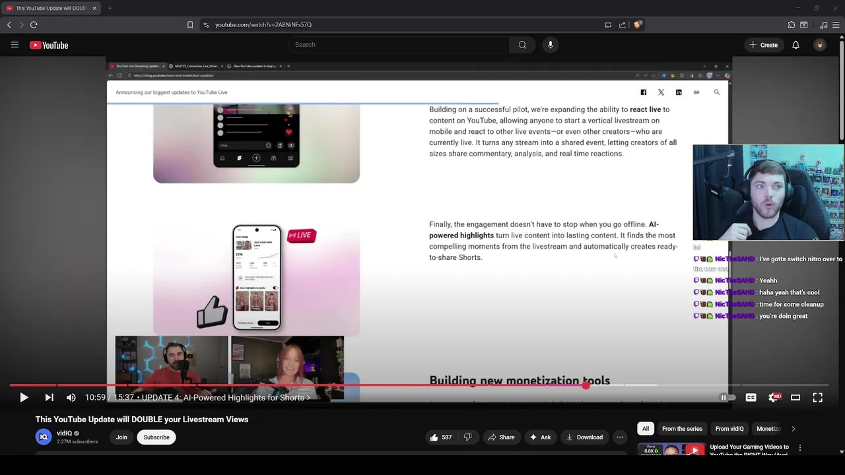This screenshot has height=475, width=845.
Task: Open media control music-note icon
Action: [x=823, y=24]
